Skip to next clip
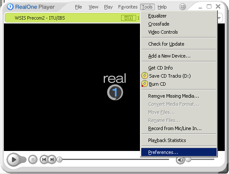 point(52,159)
